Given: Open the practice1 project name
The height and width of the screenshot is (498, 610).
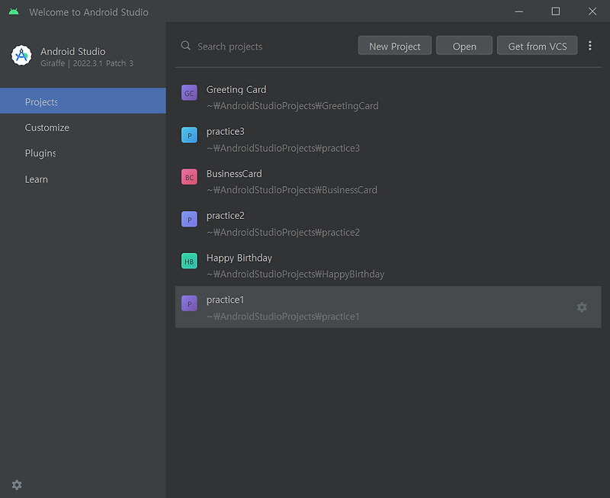Looking at the screenshot, I should [225, 300].
